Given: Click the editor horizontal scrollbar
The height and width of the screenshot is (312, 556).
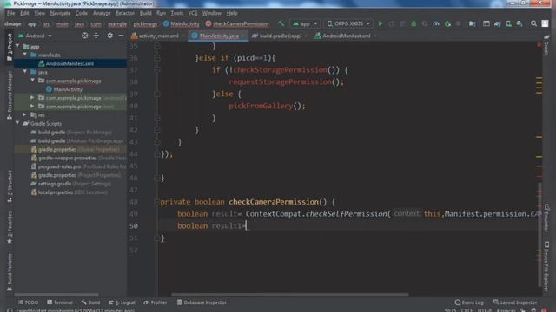Looking at the screenshot, I should click(290, 295).
